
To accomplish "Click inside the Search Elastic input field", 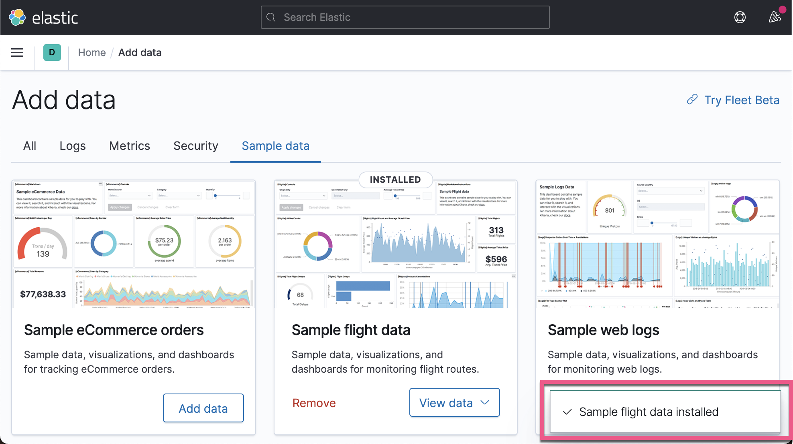I will [405, 17].
